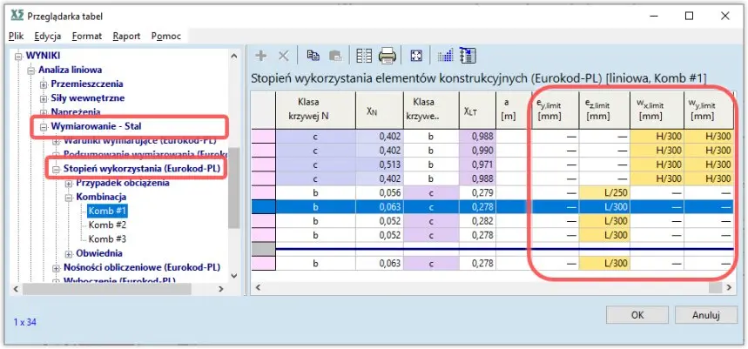Click the delete X toolbar icon

[283, 56]
